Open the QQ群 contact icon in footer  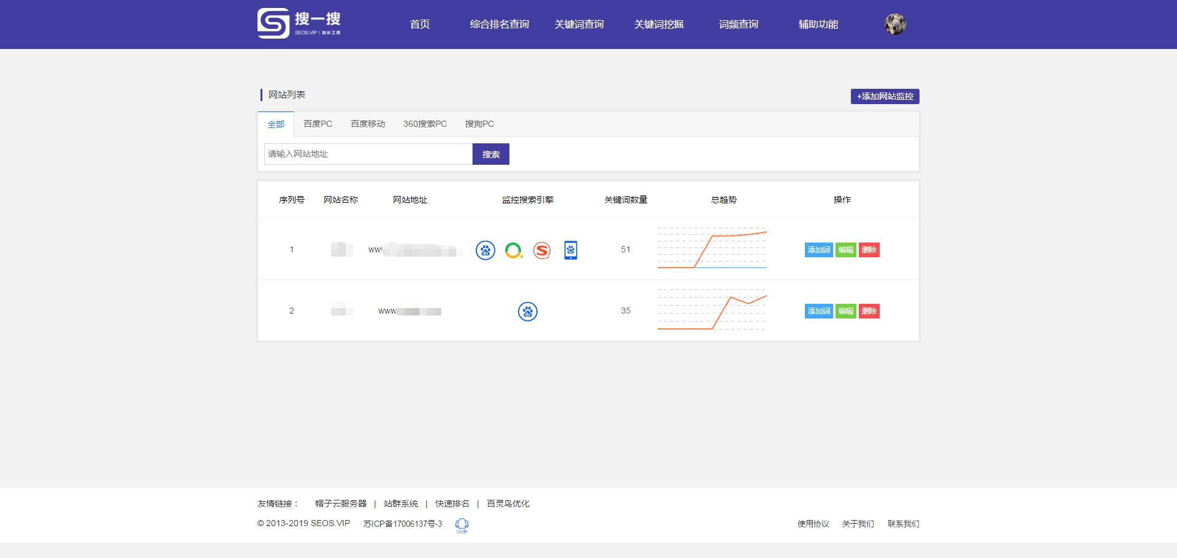pyautogui.click(x=462, y=524)
